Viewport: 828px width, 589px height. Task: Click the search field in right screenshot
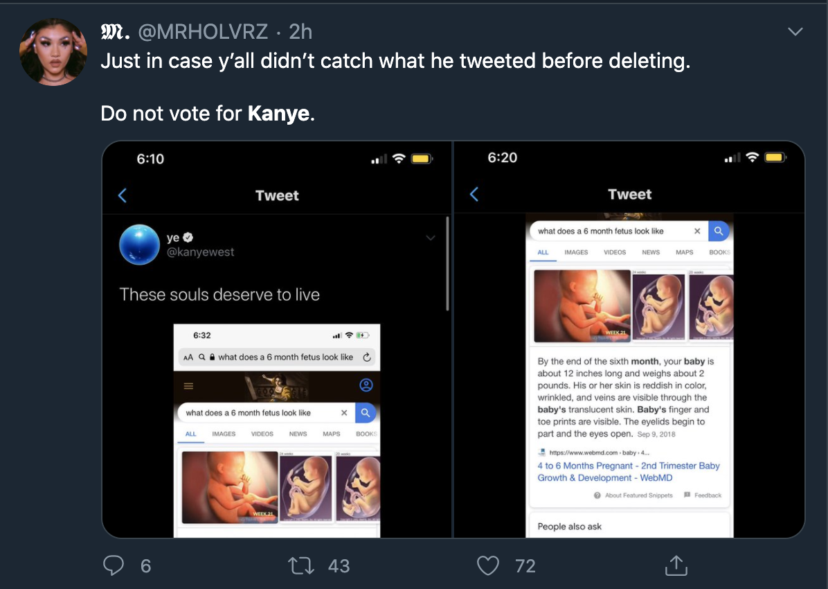609,231
